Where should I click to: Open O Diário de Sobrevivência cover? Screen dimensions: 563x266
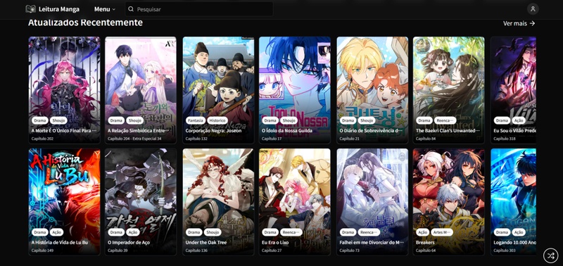372,90
